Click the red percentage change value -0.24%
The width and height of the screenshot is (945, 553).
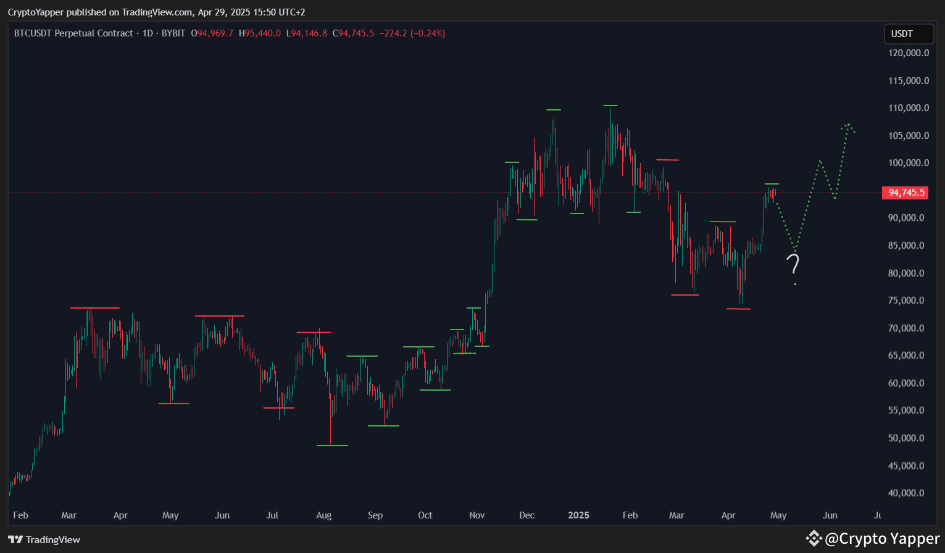(x=427, y=33)
